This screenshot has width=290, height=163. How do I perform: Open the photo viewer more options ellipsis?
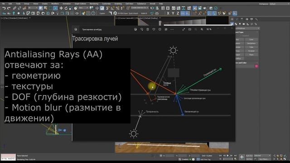tap(172, 29)
